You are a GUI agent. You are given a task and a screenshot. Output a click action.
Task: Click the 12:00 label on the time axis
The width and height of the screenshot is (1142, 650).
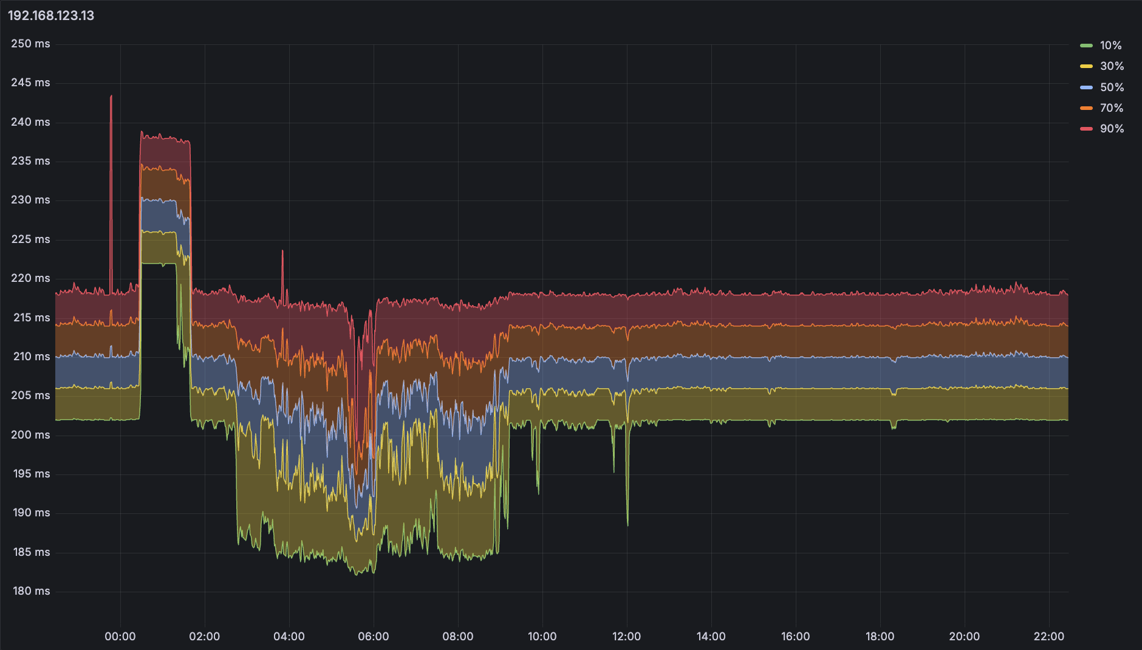coord(626,637)
